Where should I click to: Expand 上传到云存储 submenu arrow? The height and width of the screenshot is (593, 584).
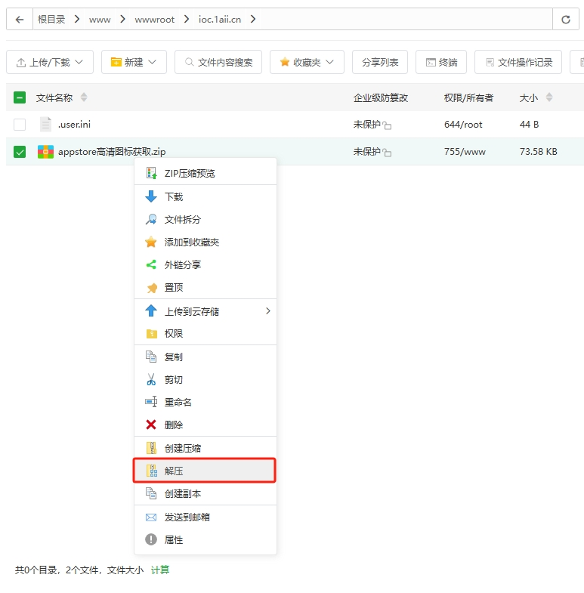[268, 311]
